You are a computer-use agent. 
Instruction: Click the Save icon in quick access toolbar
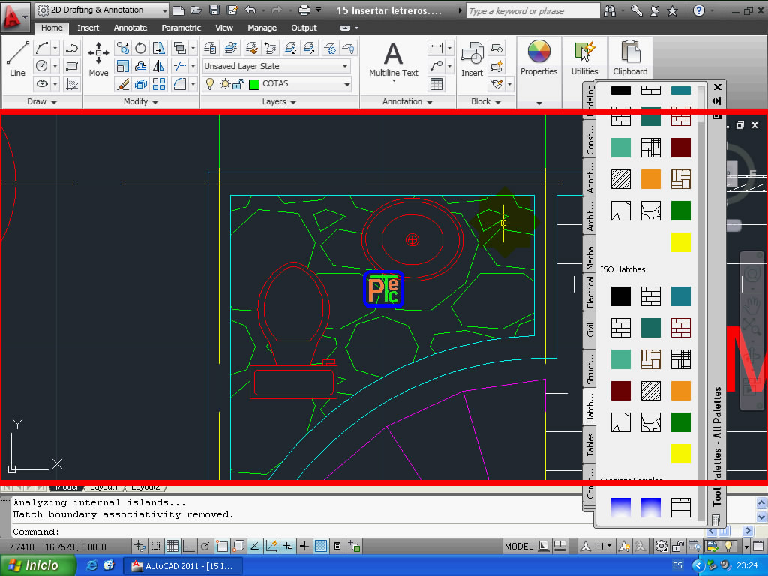[214, 10]
